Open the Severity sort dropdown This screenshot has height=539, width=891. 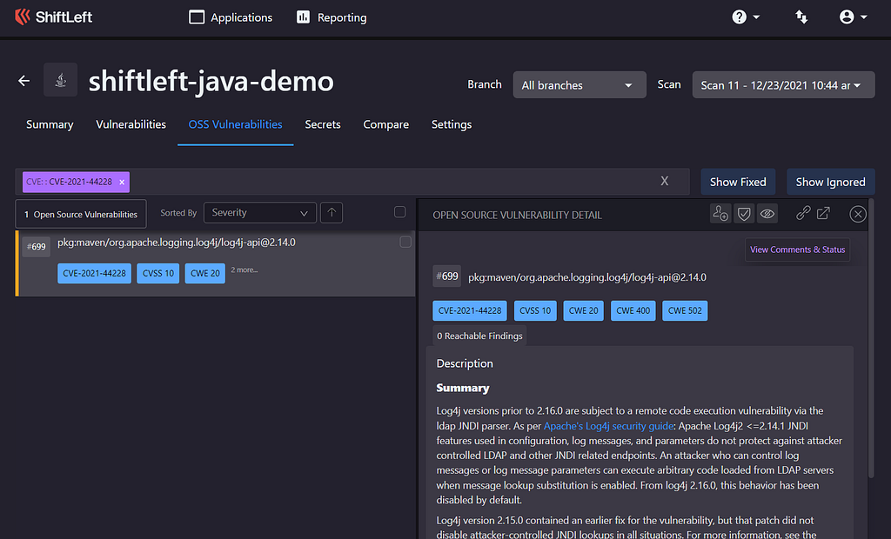pos(259,212)
